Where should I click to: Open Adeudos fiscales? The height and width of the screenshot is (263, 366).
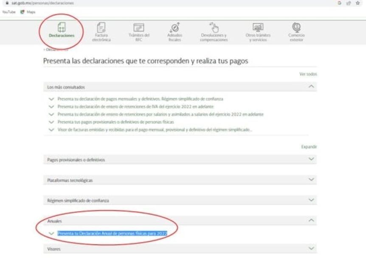174,30
